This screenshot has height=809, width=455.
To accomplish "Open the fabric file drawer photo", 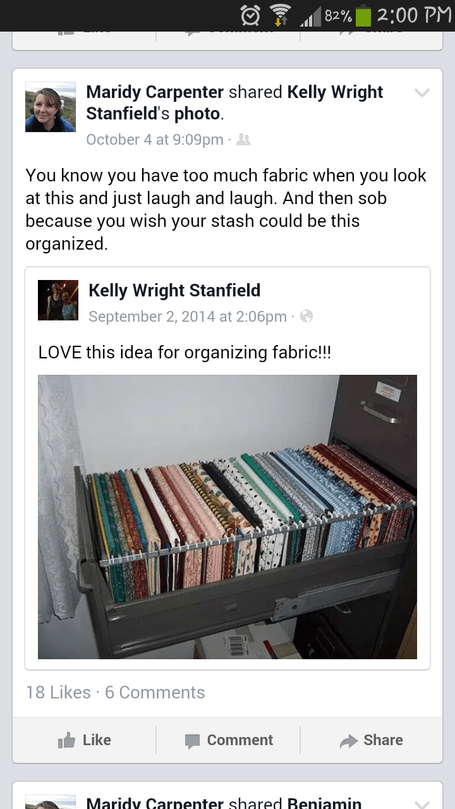I will click(x=227, y=517).
